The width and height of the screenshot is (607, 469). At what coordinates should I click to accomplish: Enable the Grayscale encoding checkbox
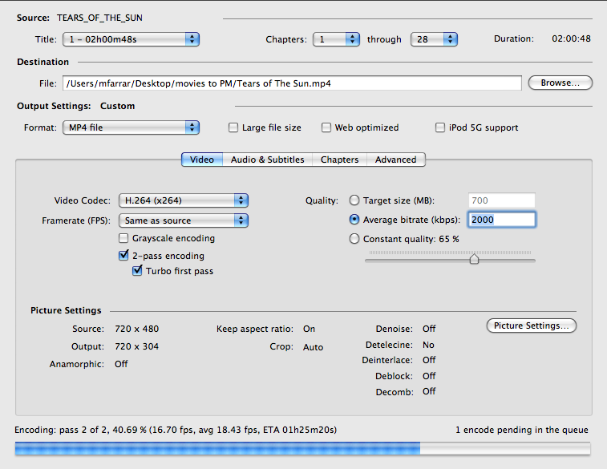123,238
